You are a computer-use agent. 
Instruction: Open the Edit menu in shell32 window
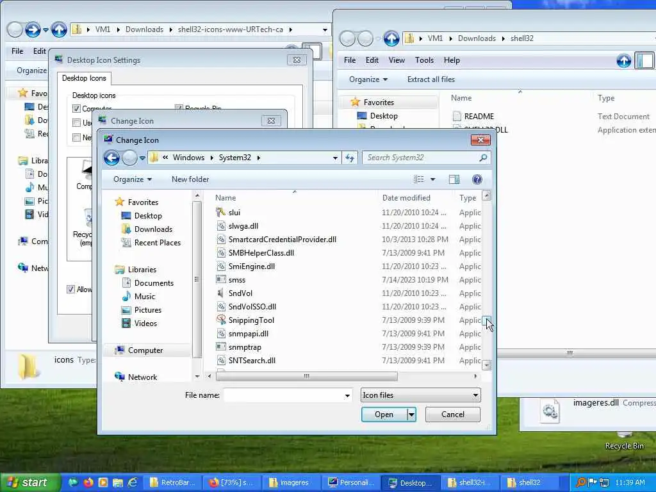pos(372,60)
